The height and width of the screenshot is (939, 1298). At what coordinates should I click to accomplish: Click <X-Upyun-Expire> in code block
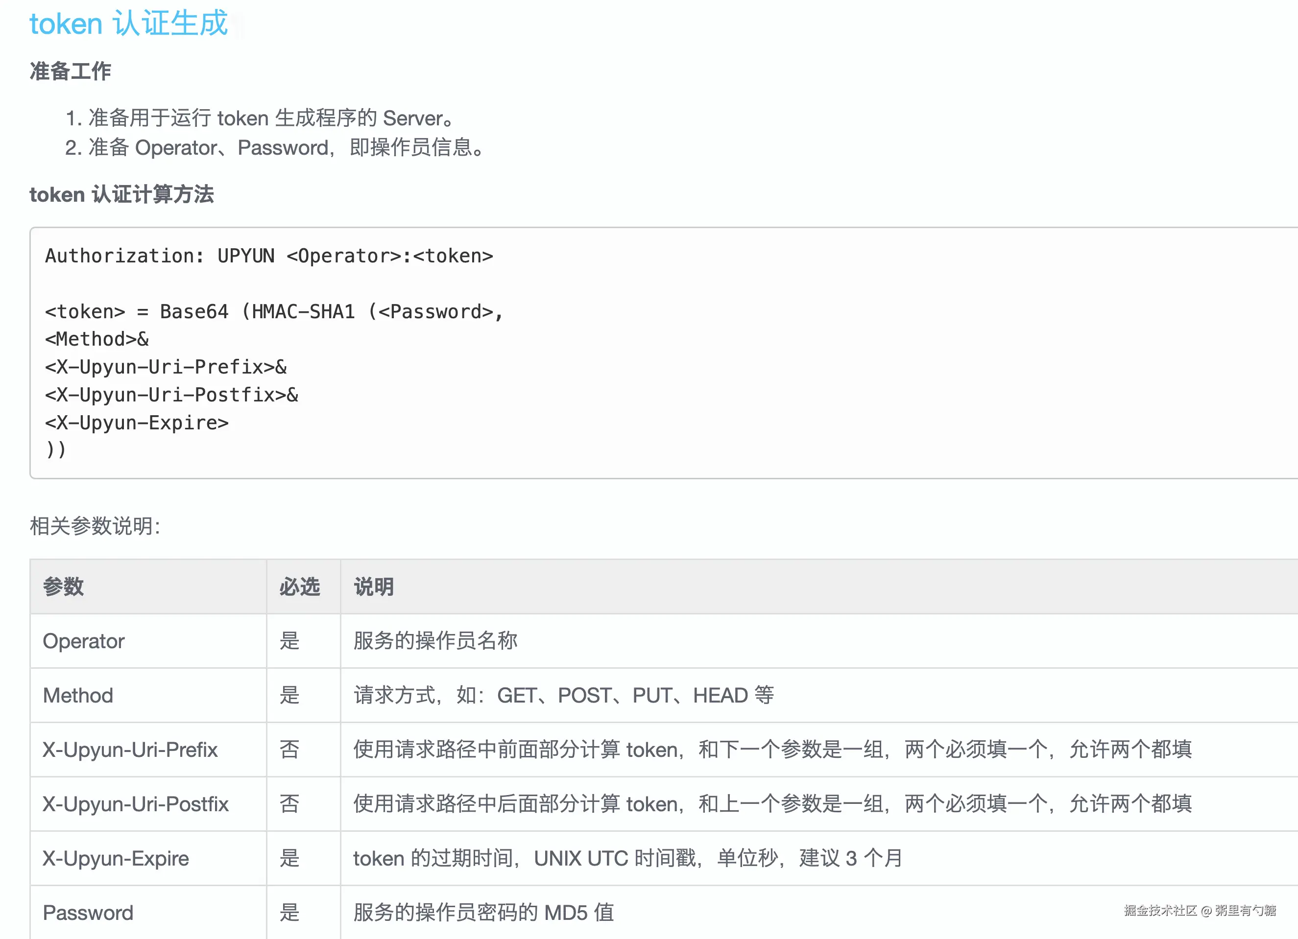[x=137, y=423]
